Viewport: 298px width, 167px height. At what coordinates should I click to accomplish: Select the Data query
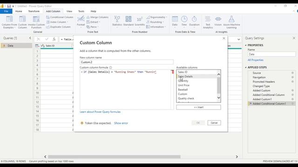[x=16, y=45]
